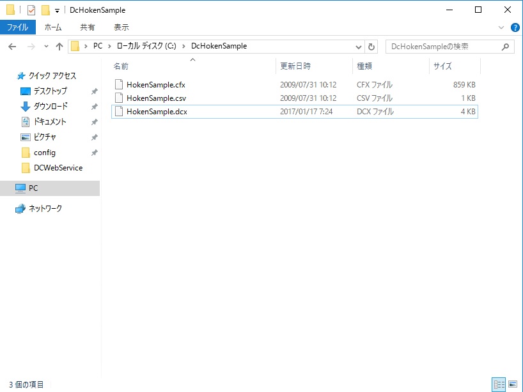Click the pin icon beside ドキュメント
523x392 pixels.
[x=95, y=122]
